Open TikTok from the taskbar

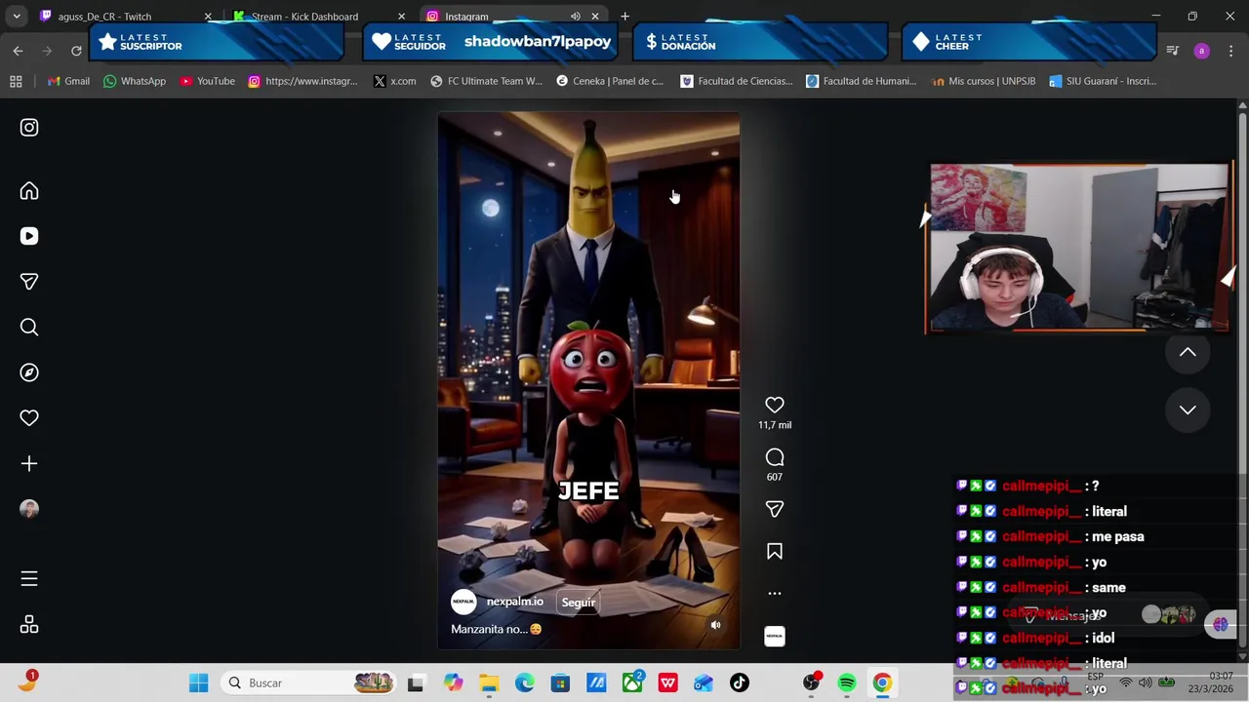coord(740,683)
